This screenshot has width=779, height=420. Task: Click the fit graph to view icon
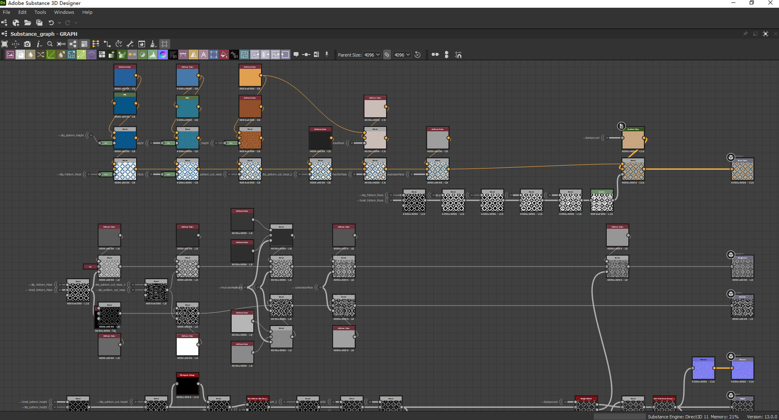4,44
